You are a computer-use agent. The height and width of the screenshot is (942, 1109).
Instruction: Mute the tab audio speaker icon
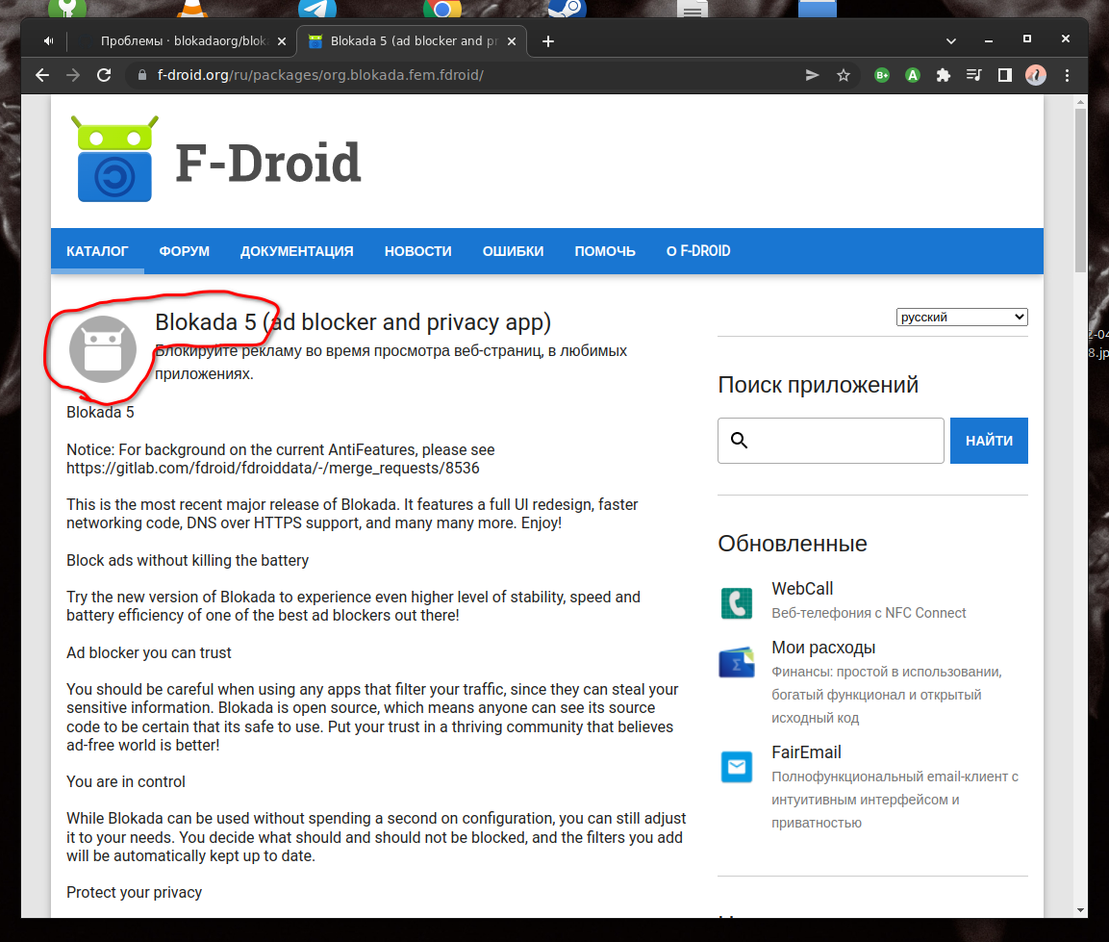(x=48, y=41)
